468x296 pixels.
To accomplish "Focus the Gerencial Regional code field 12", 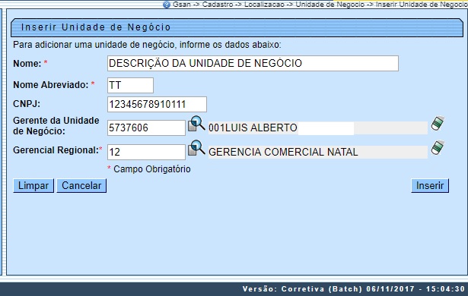I will (146, 152).
